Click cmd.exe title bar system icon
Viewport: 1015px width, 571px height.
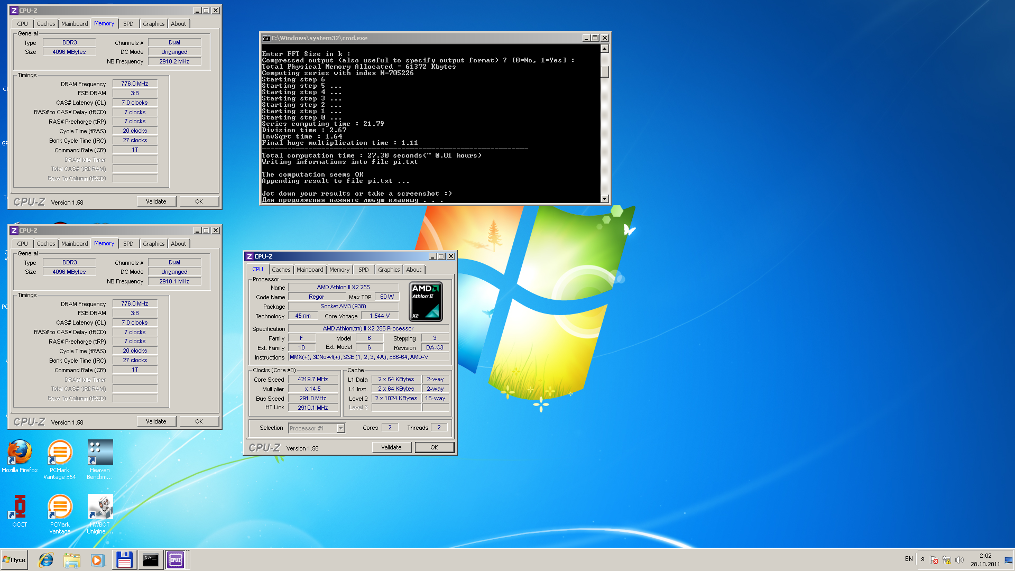(x=266, y=38)
